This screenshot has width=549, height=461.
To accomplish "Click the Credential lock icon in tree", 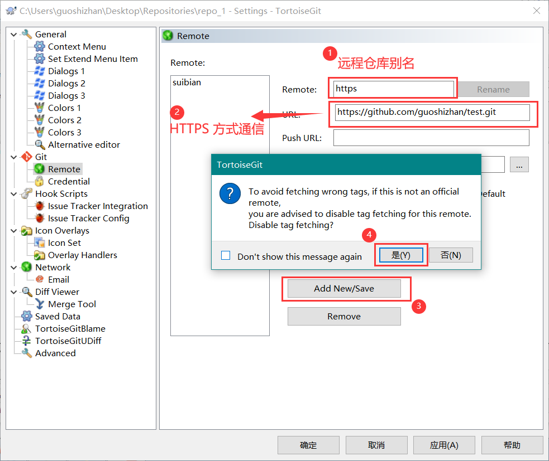I will (40, 181).
